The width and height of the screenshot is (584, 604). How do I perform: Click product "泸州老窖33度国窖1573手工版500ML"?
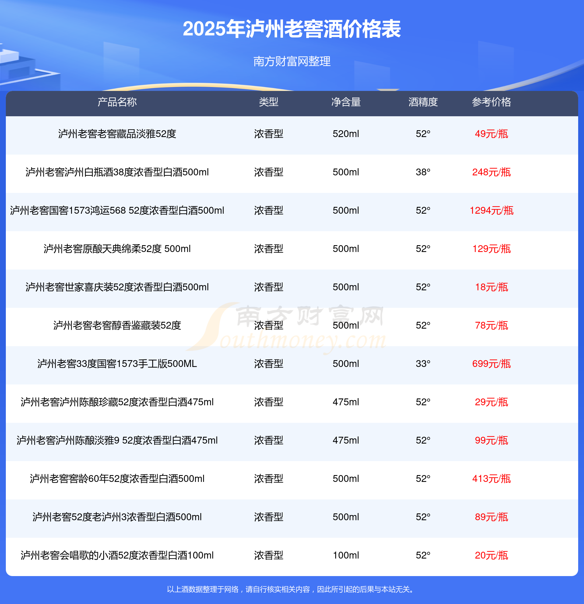coord(117,364)
